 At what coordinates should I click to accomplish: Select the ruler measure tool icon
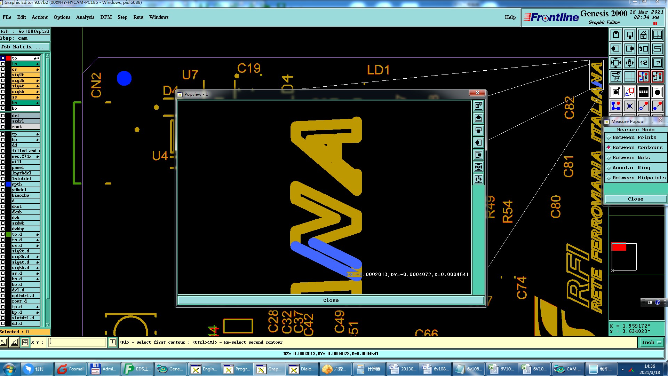tap(643, 92)
